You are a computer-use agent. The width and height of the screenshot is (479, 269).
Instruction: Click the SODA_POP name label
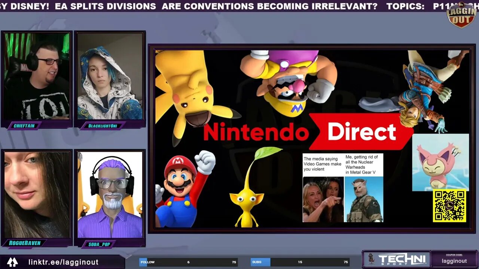point(99,244)
